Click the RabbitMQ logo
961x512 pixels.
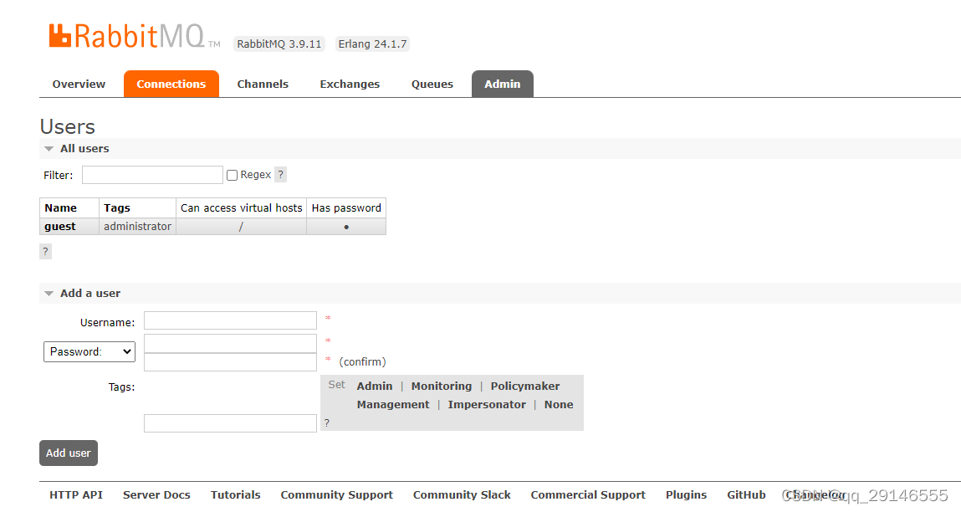coord(134,36)
